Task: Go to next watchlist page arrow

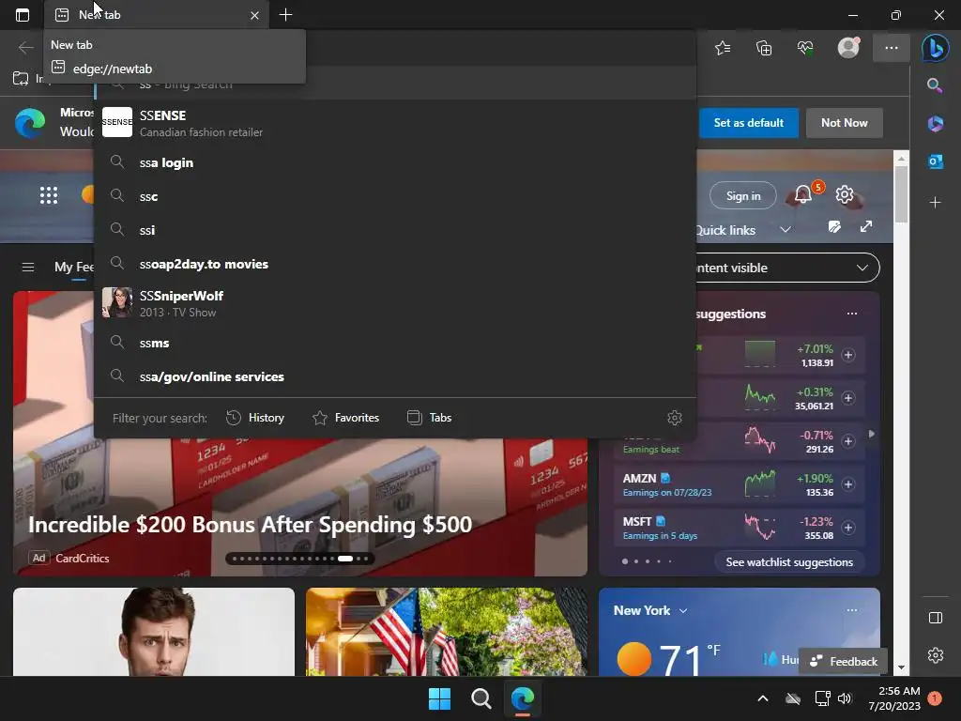Action: (x=872, y=434)
